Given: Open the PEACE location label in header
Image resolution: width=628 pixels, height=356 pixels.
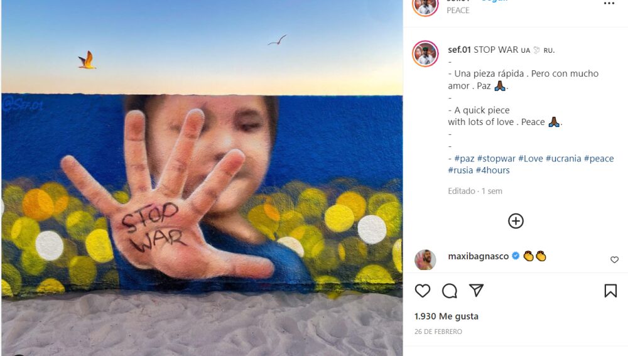Looking at the screenshot, I should tap(458, 11).
